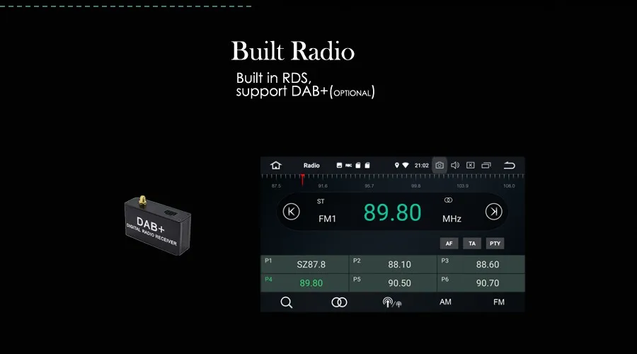
Task: Switch to FM band
Action: [x=499, y=302]
